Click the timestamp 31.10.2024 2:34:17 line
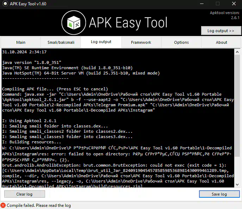The height and width of the screenshot is (209, 242). [x=24, y=52]
